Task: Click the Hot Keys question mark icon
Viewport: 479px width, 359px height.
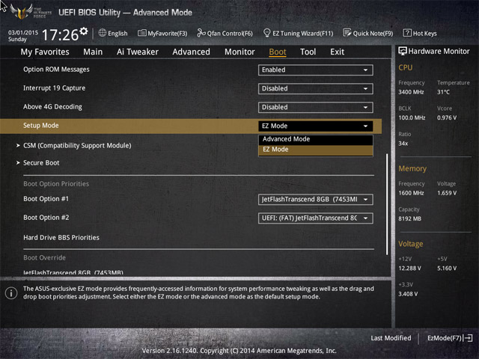Action: coord(407,33)
